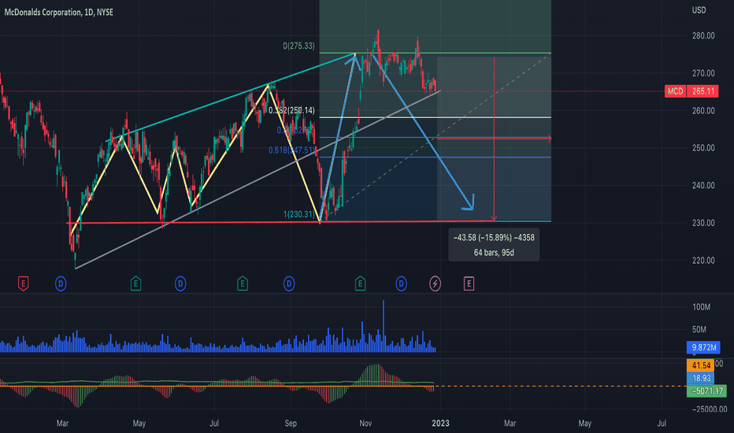Open the dividend marker D before the Mar label
This screenshot has height=433, width=734.
pos(61,283)
